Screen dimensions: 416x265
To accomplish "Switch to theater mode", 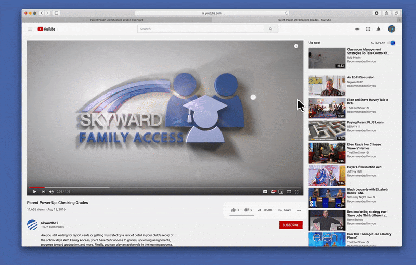I will click(x=289, y=192).
